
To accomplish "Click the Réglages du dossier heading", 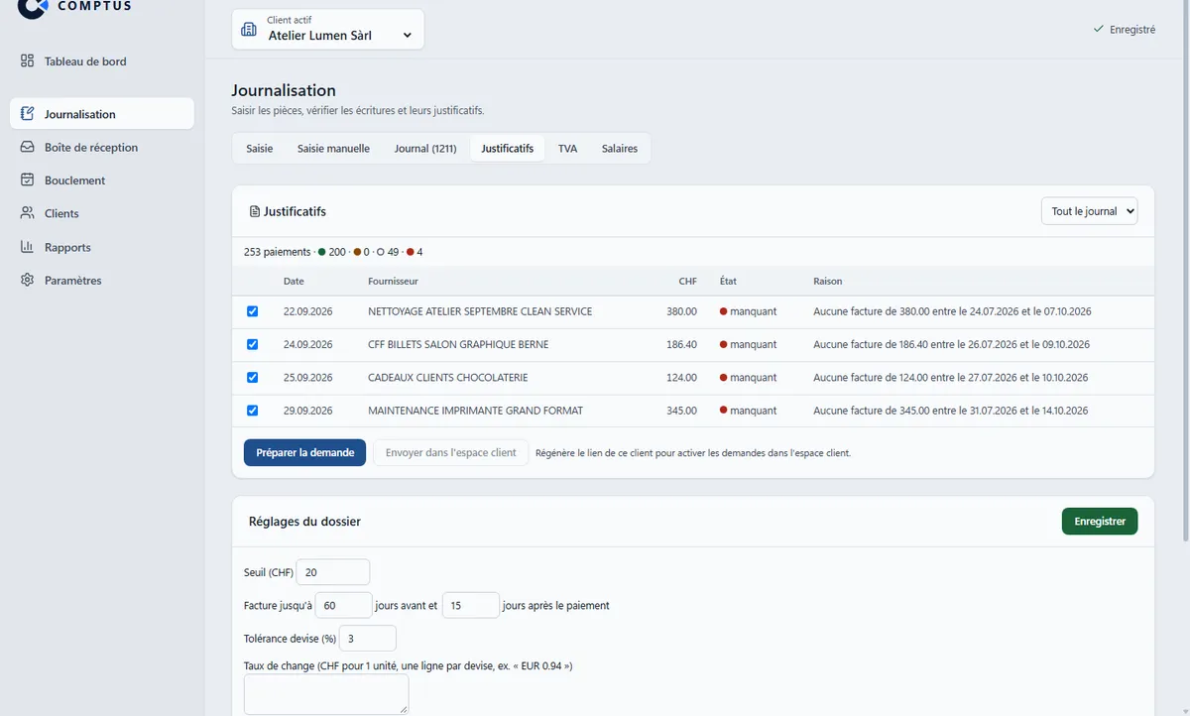I will [304, 522].
